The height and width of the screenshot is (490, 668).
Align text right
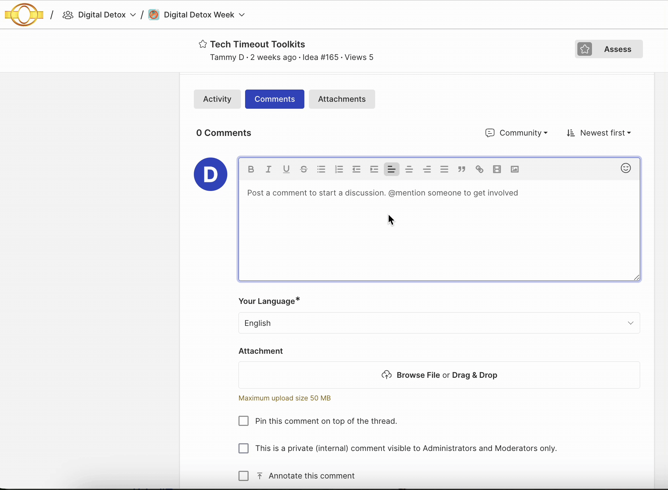427,169
